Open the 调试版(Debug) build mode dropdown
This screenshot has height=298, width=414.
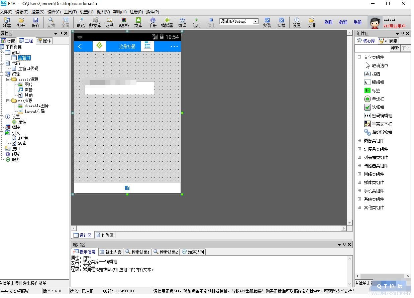255,21
